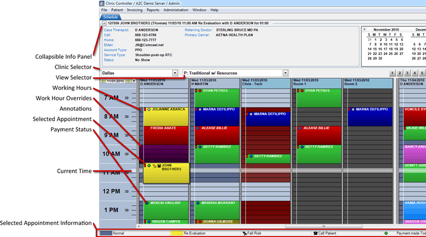Image resolution: width=426 pixels, height=237 pixels.
Task: Open the Help menu
Action: click(214, 10)
